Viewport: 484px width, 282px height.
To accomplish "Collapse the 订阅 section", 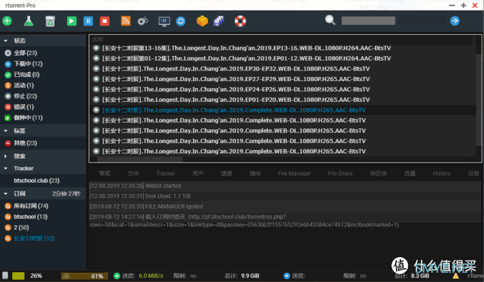I will 6,194.
